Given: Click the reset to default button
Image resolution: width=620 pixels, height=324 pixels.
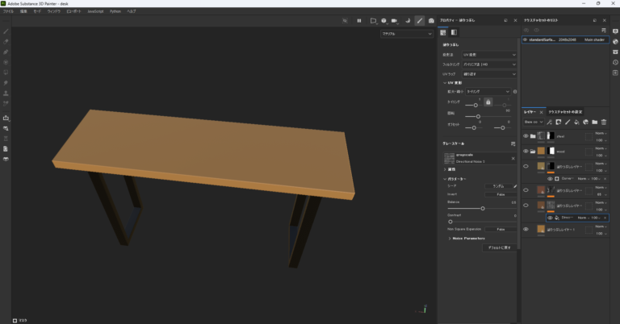Looking at the screenshot, I should click(498, 247).
